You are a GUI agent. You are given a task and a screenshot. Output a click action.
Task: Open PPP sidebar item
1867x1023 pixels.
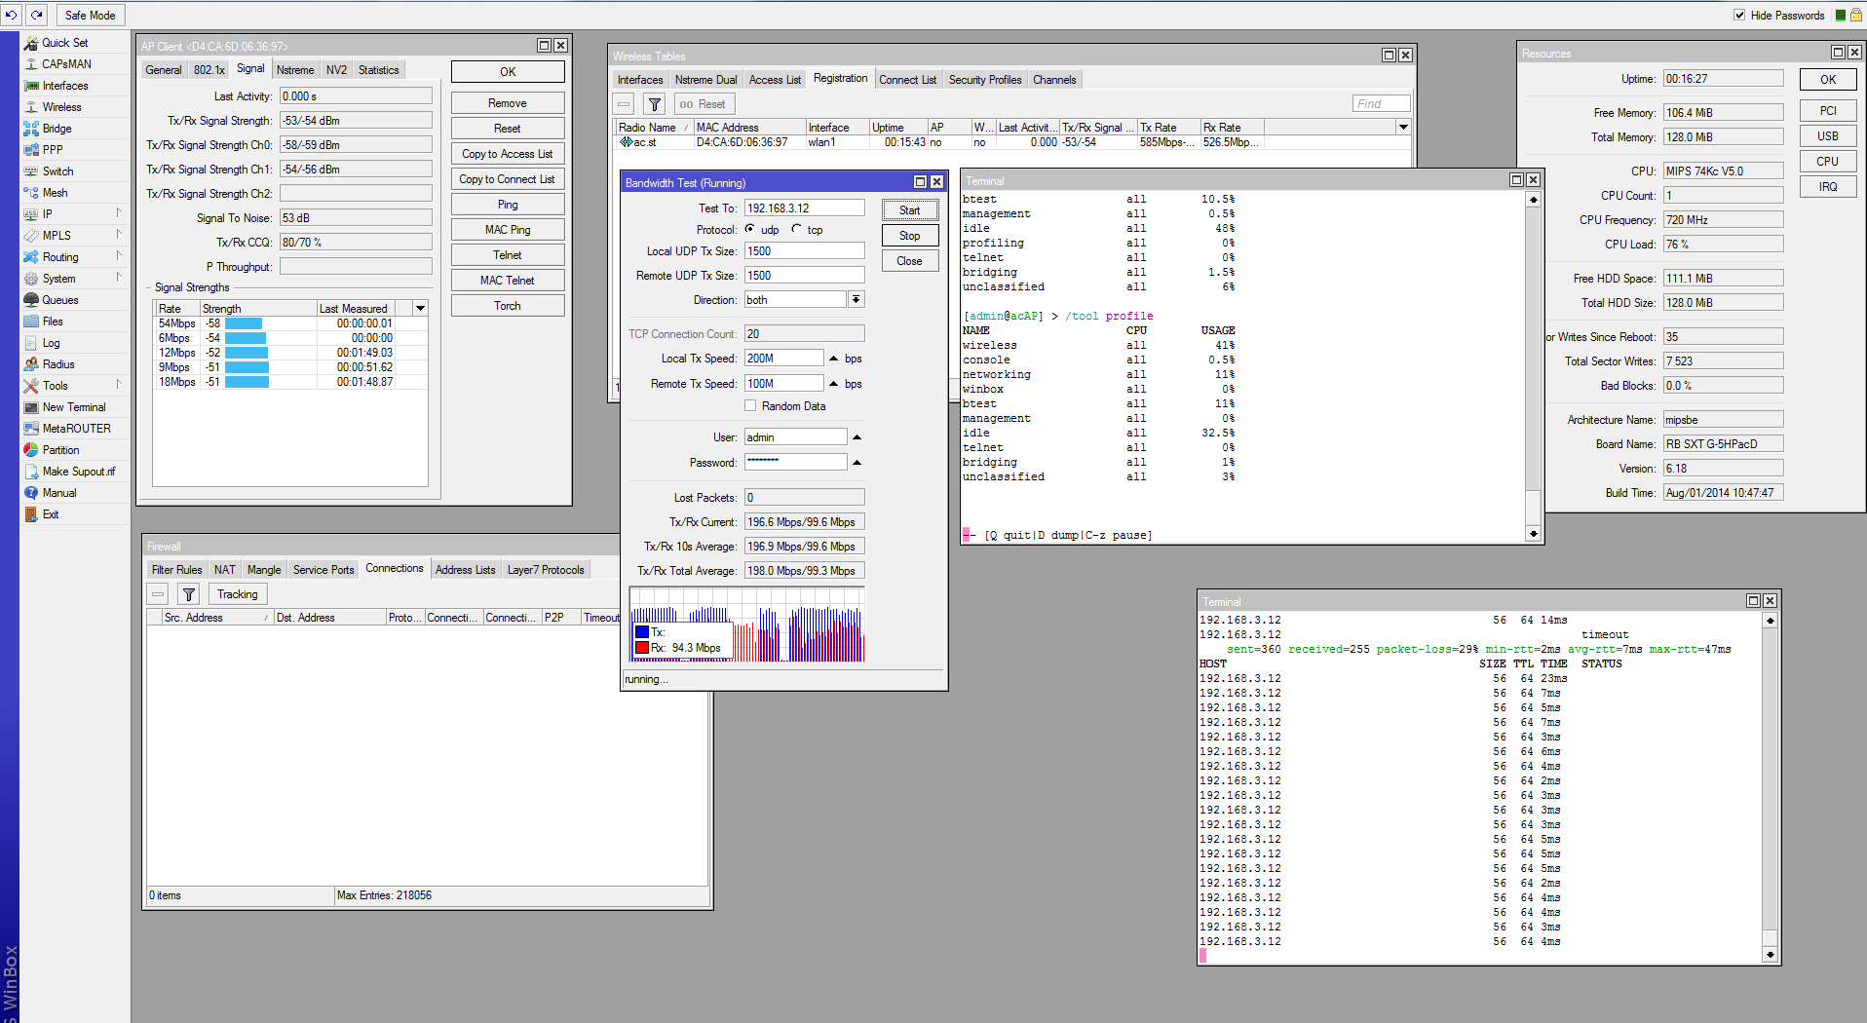coord(53,150)
